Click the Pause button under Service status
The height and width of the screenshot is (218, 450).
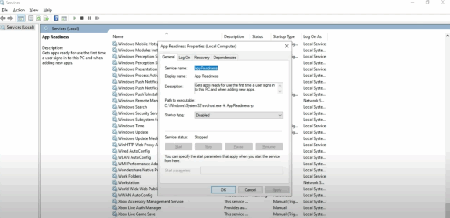(x=239, y=147)
